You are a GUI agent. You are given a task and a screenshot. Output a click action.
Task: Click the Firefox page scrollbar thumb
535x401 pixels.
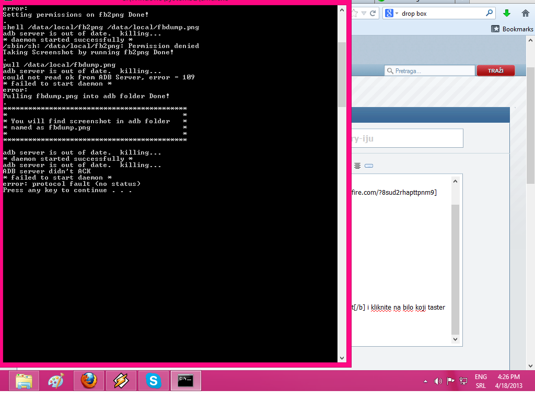pyautogui.click(x=531, y=125)
